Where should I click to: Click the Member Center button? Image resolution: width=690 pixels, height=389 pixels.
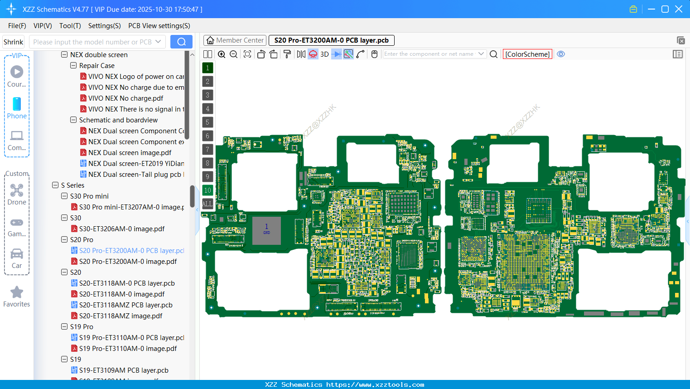click(x=235, y=40)
